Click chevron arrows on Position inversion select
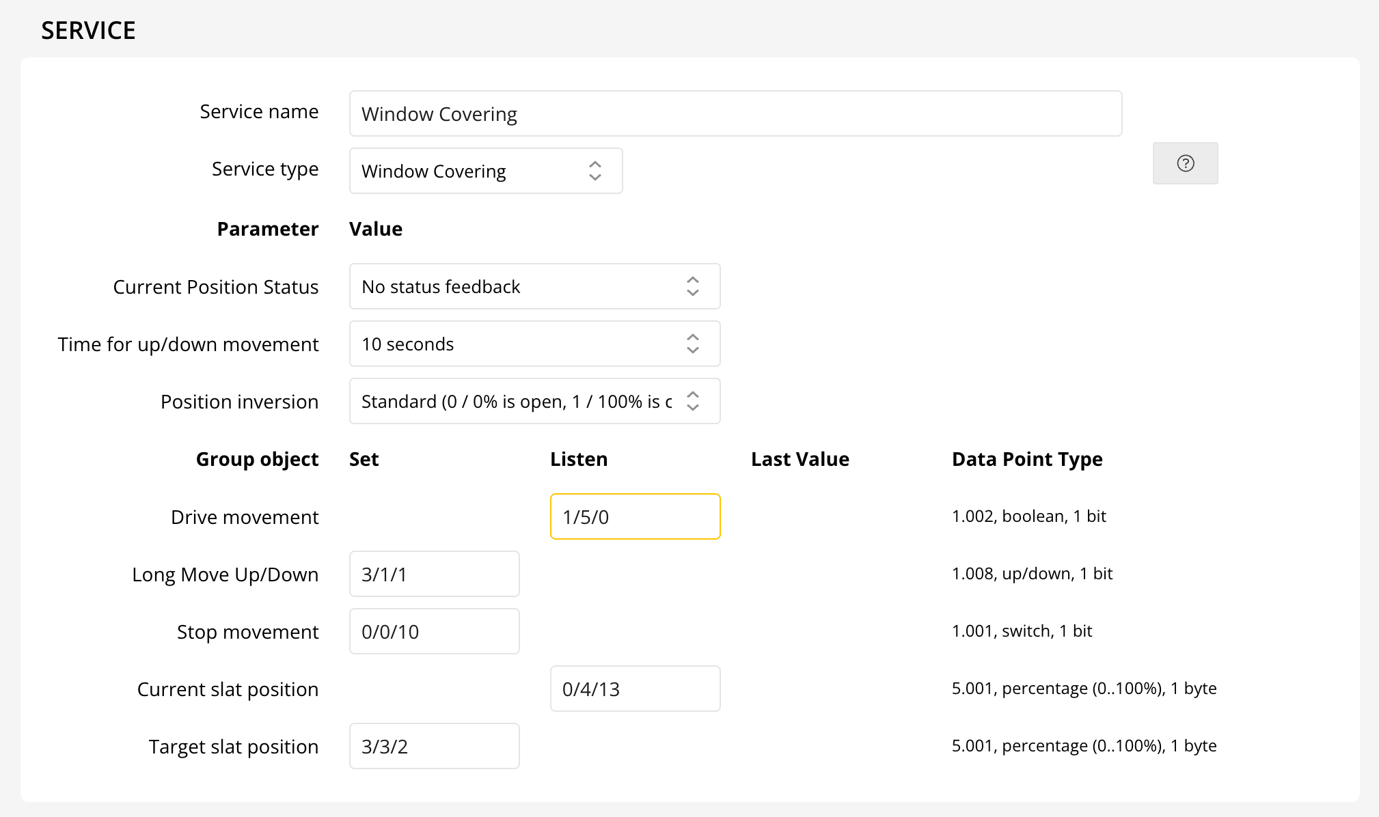 coord(693,401)
